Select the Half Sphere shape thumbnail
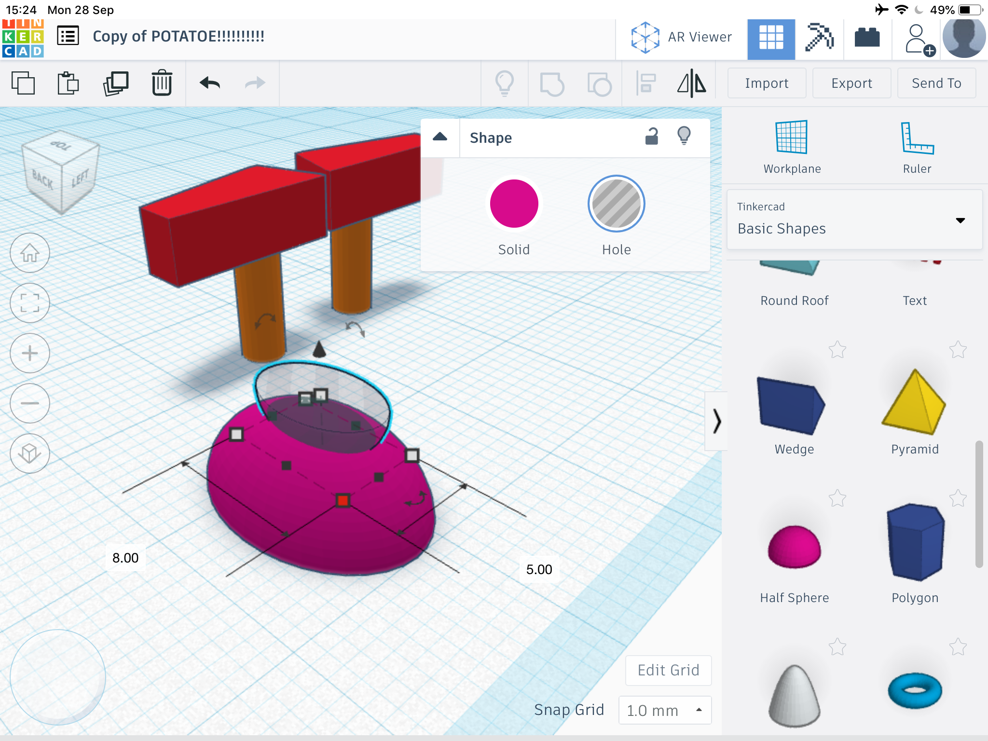This screenshot has height=741, width=988. coord(794,548)
